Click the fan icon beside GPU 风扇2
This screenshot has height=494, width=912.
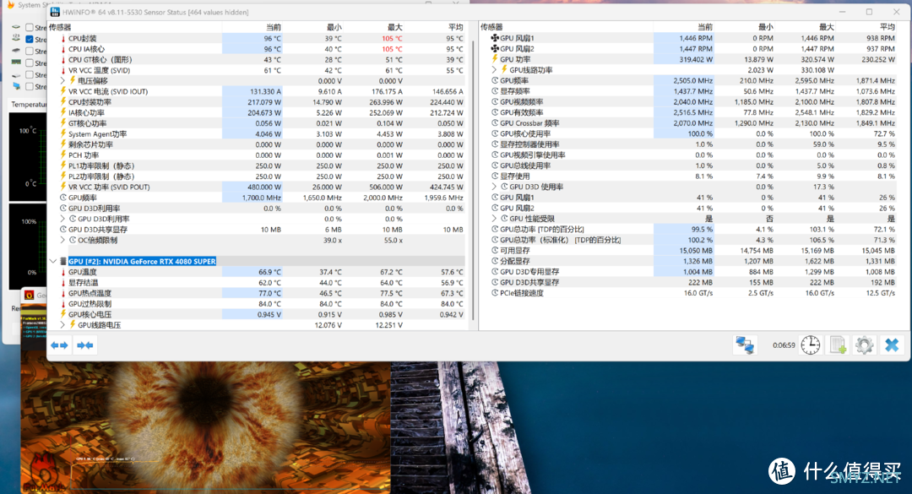[x=495, y=49]
